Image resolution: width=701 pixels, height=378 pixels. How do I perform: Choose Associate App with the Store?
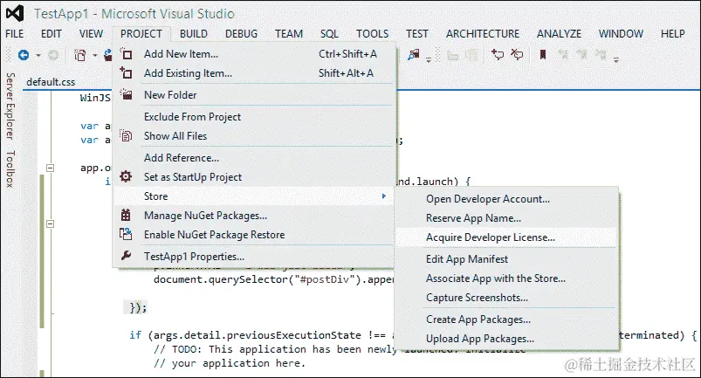coord(506,278)
